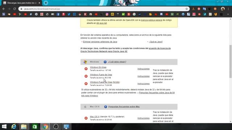Open Instrucciones for Windows Fuera de línea 32-bit

pyautogui.click(x=144, y=76)
